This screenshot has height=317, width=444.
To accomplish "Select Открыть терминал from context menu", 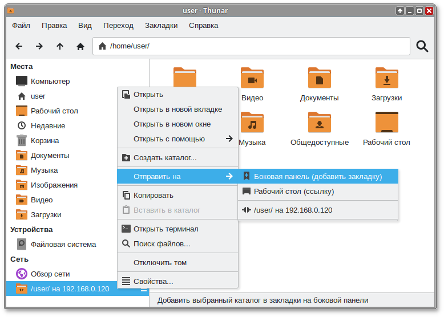I will click(x=166, y=229).
